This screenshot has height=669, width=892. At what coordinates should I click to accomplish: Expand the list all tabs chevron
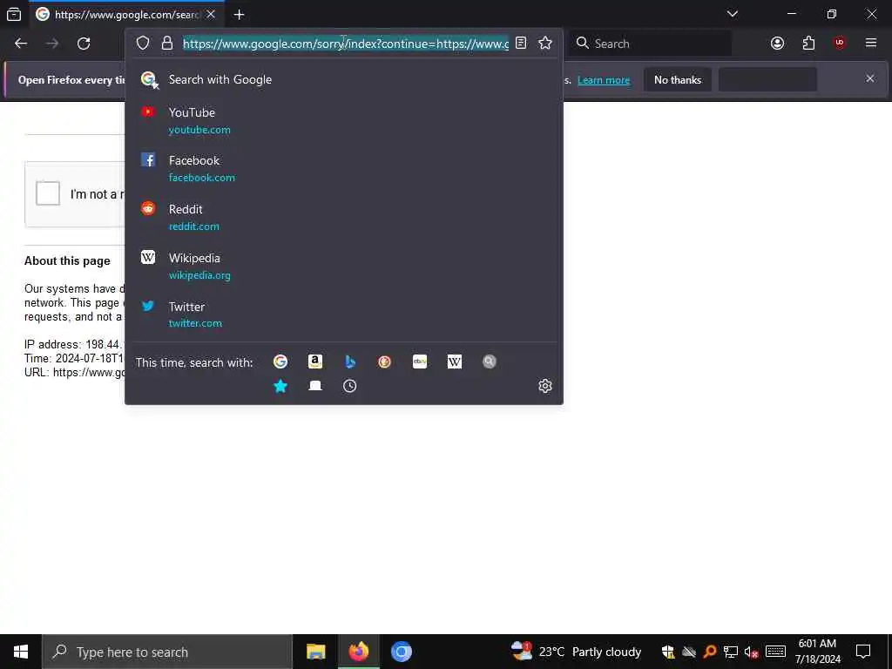coord(732,14)
